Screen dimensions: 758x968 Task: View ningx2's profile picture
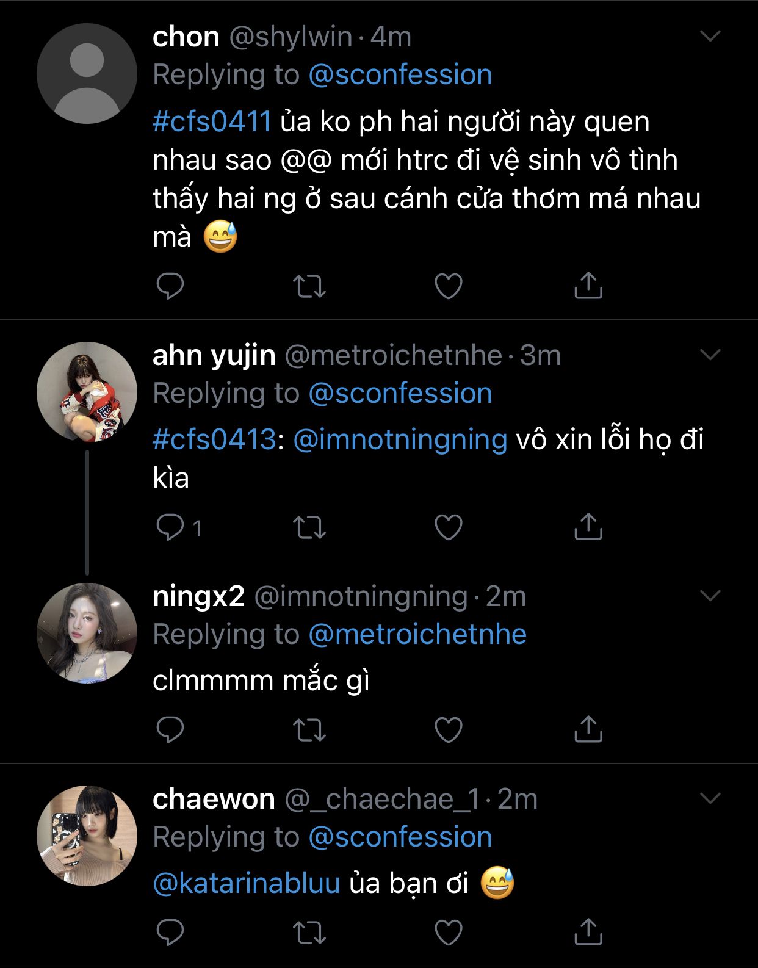pos(87,633)
